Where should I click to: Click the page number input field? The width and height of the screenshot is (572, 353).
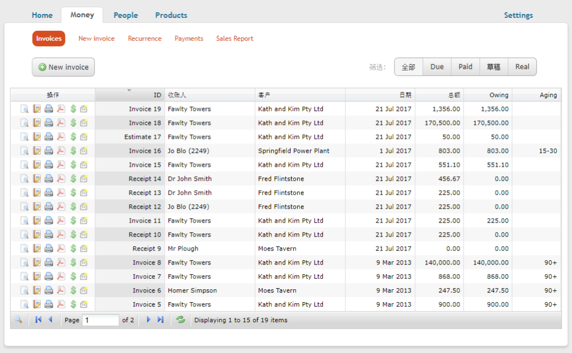[x=101, y=320]
